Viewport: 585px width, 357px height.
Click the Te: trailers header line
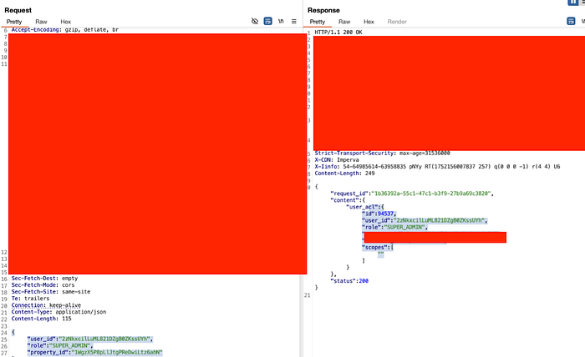[30, 298]
